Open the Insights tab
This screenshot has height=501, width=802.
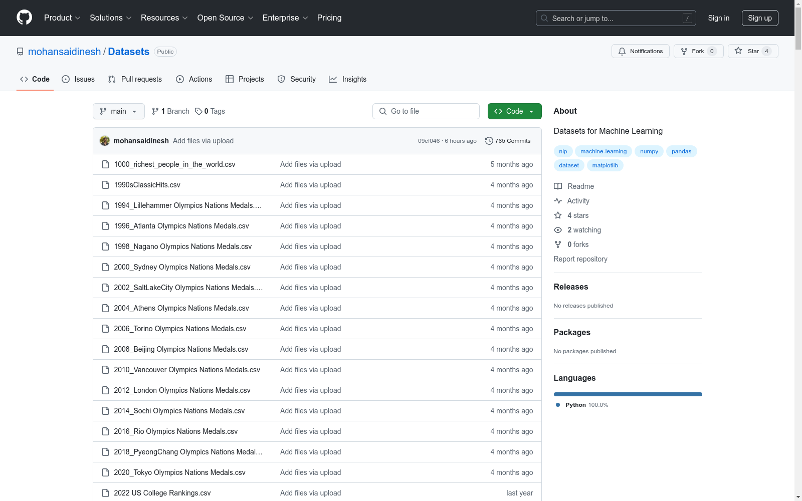[348, 79]
